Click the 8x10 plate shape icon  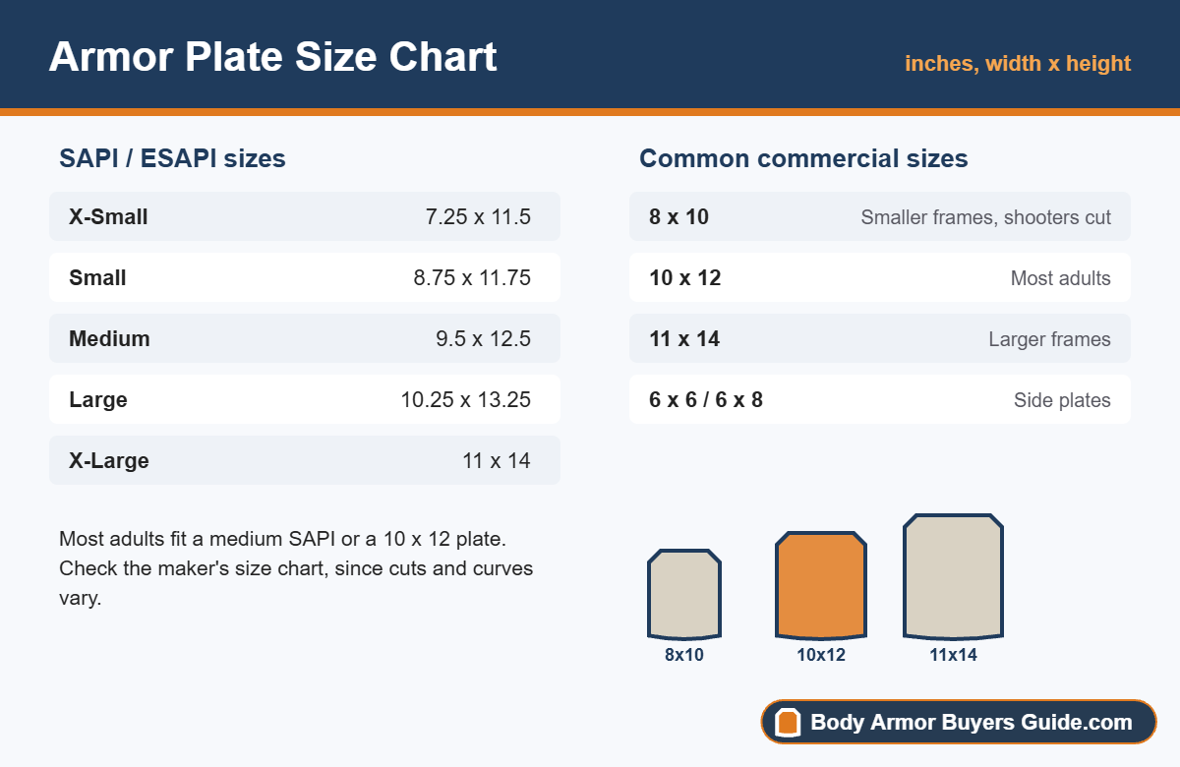(684, 594)
